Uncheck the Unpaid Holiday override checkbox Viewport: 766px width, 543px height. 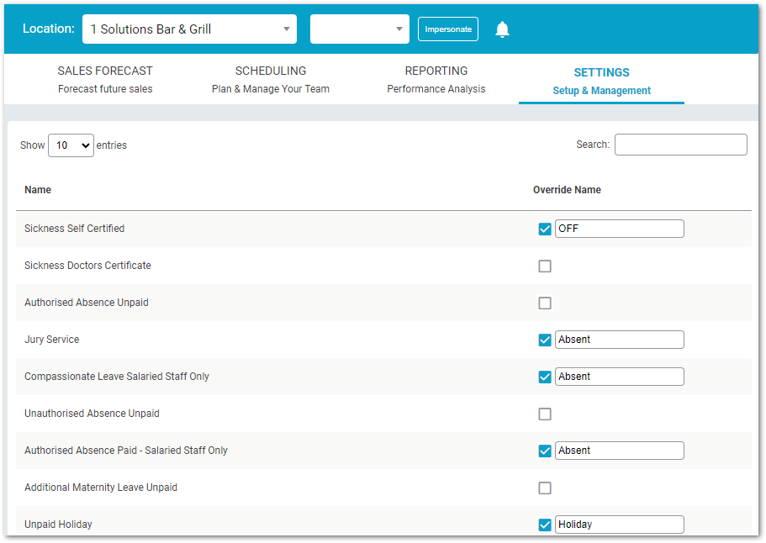pos(545,525)
